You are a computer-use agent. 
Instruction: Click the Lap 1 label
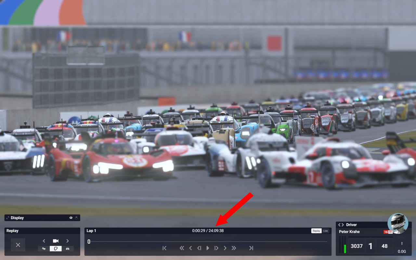click(x=91, y=231)
